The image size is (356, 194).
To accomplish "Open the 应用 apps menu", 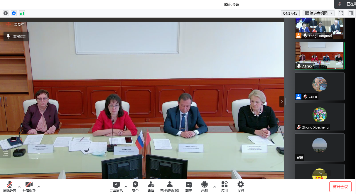I will [x=224, y=187].
